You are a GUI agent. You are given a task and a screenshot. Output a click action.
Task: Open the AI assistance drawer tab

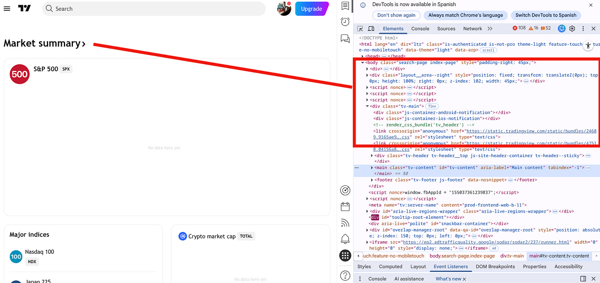[409, 279]
